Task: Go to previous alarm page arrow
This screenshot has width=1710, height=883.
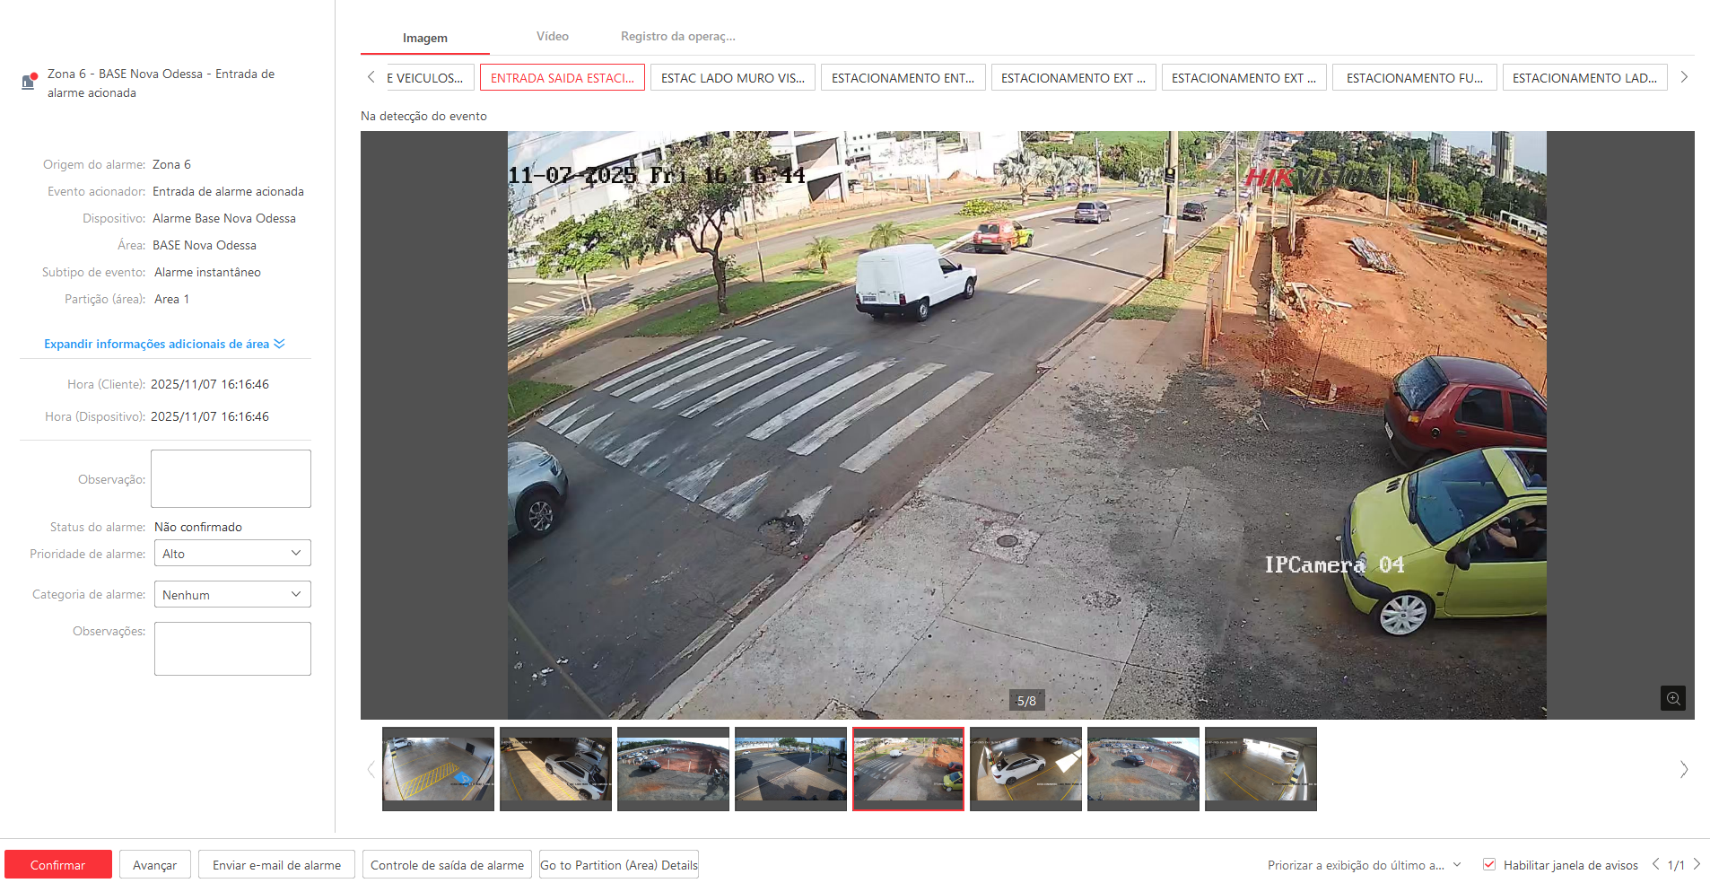Action: pyautogui.click(x=1655, y=864)
